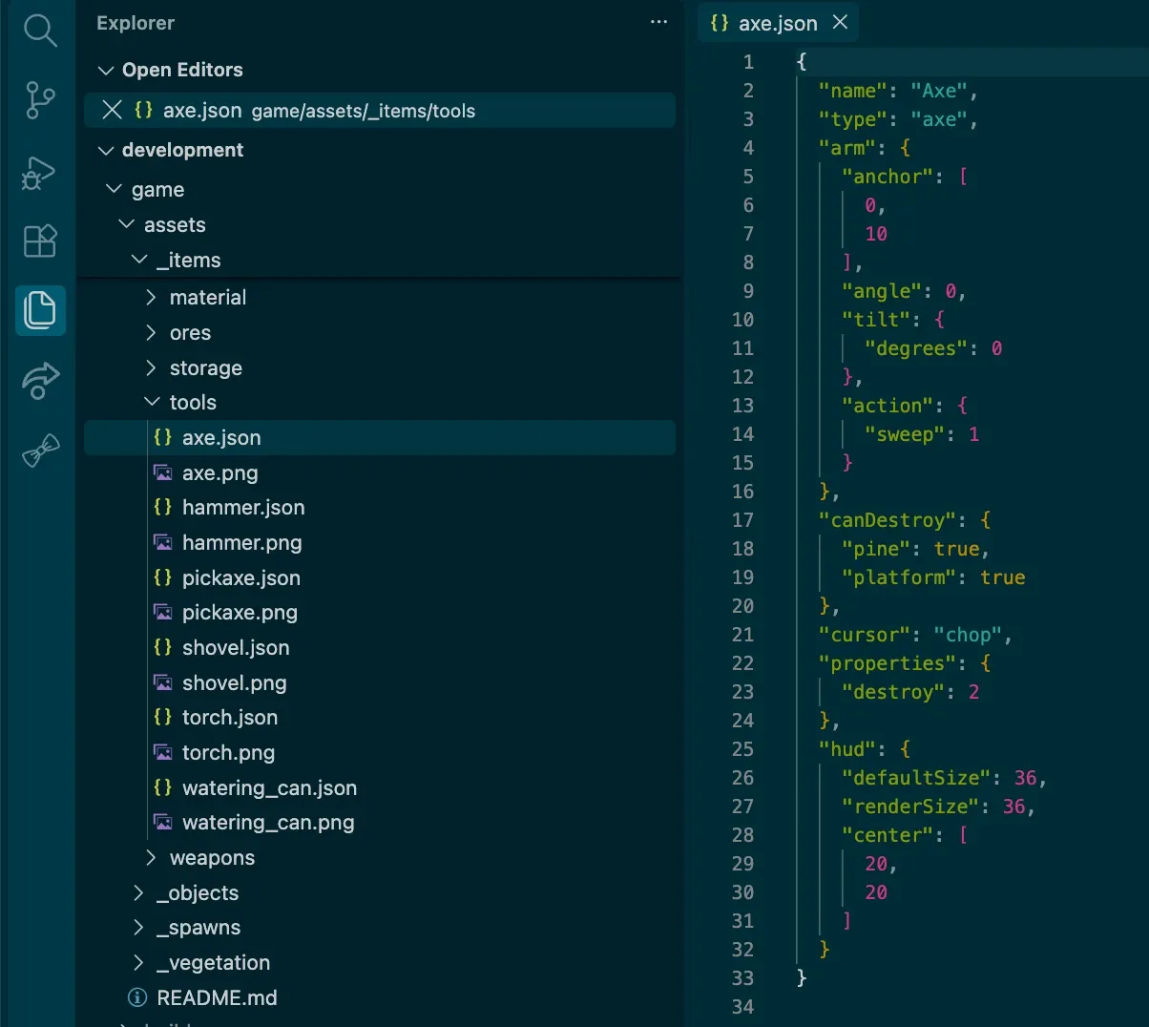Image resolution: width=1149 pixels, height=1027 pixels.
Task: Collapse the tools folder
Action: (151, 402)
